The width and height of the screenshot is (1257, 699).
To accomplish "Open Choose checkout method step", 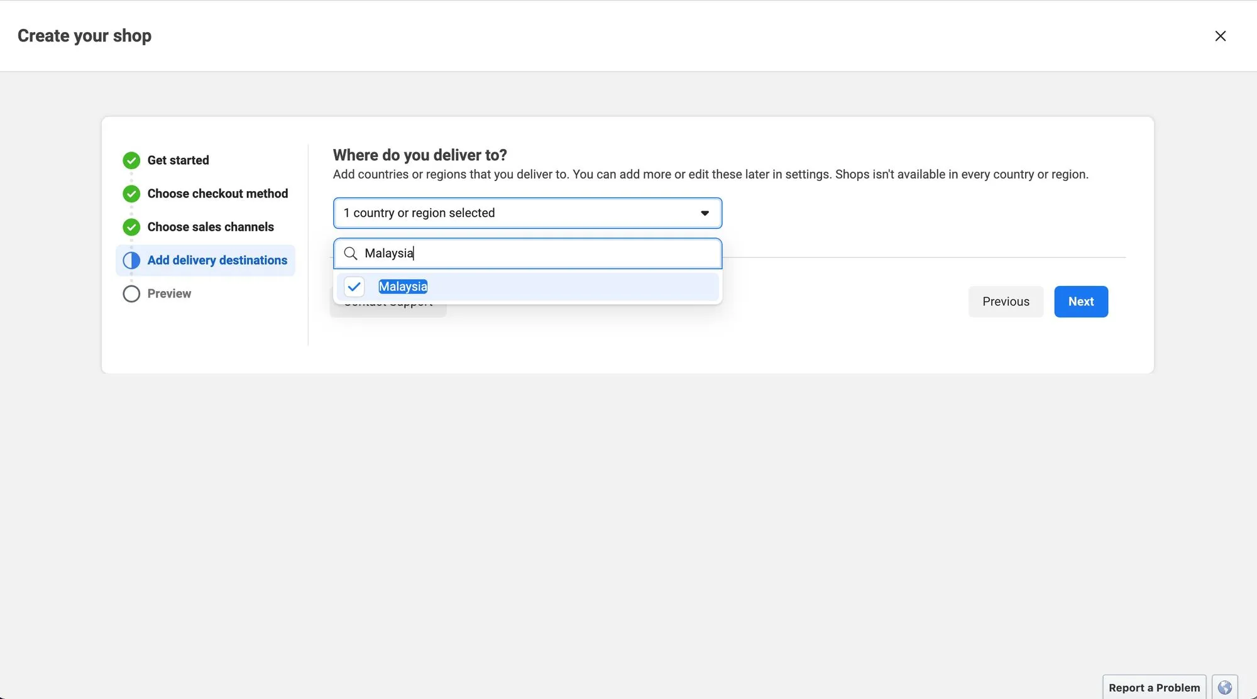I will 217,194.
